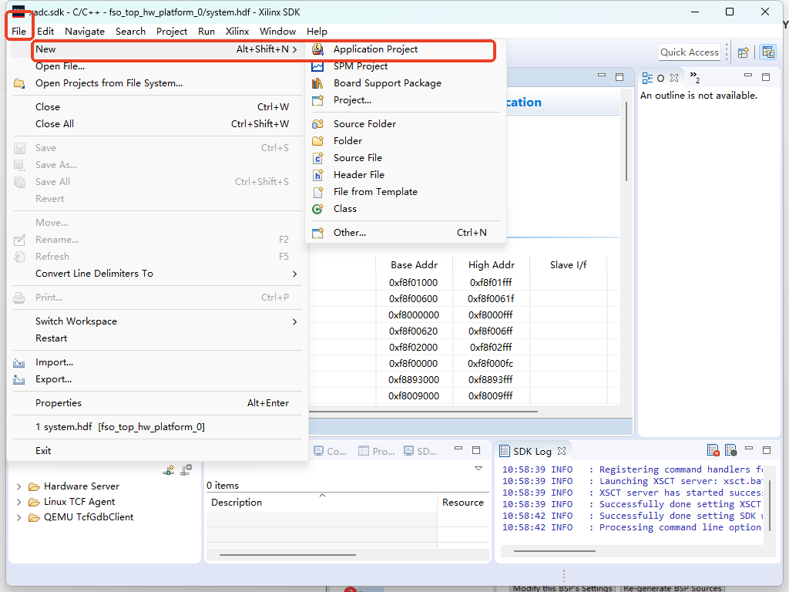Expand Convert Line Delimiters To submenu

[x=295, y=274]
